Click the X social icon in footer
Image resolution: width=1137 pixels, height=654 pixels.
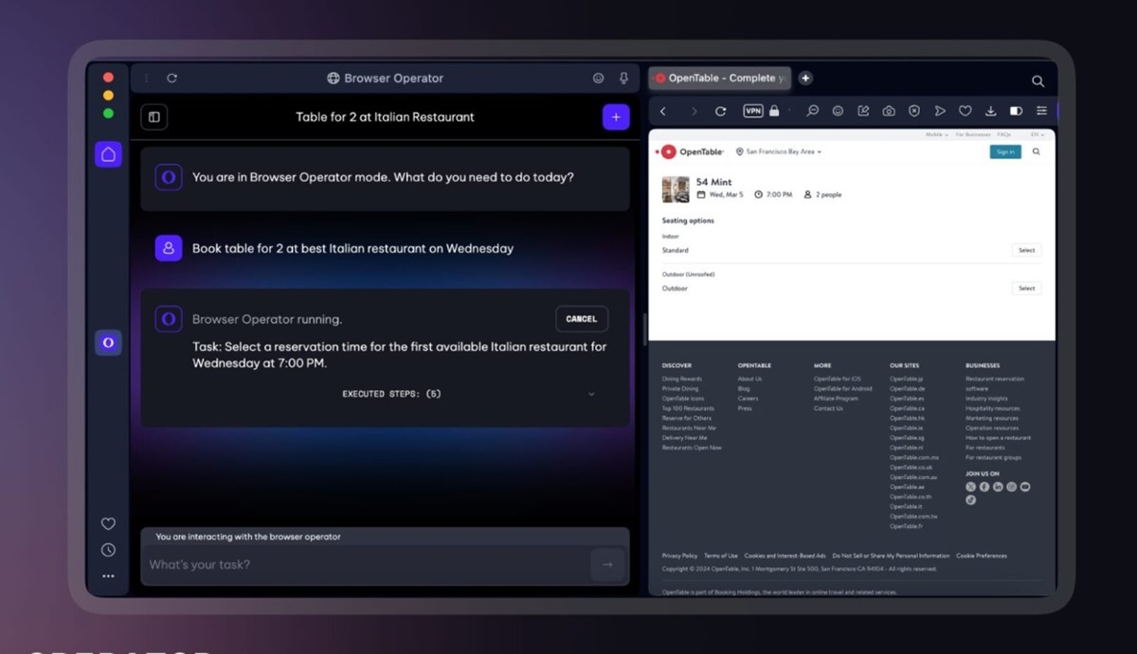point(970,486)
